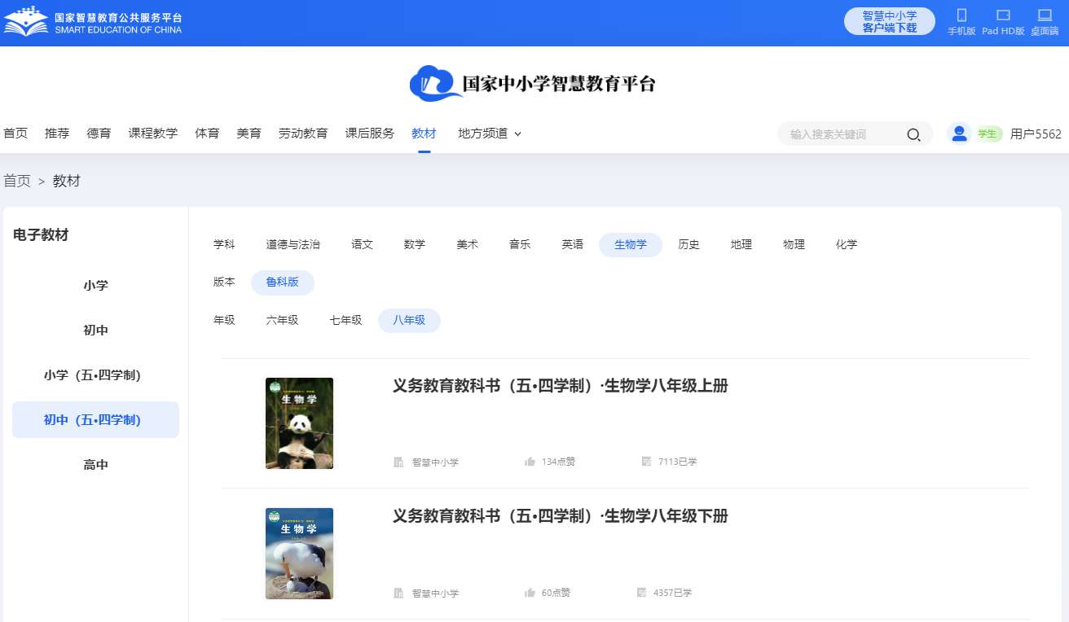Choose grade 六年级

pos(283,321)
